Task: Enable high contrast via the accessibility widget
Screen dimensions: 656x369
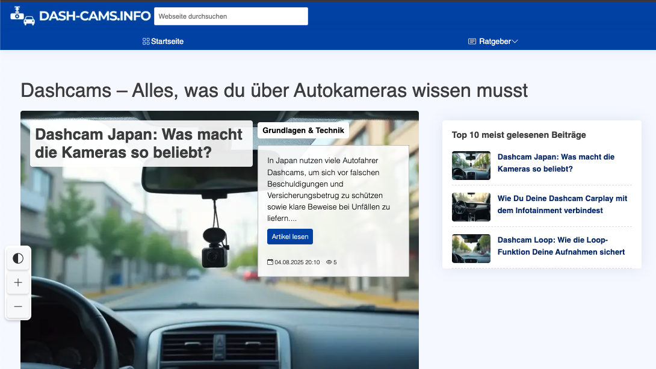Action: click(18, 258)
